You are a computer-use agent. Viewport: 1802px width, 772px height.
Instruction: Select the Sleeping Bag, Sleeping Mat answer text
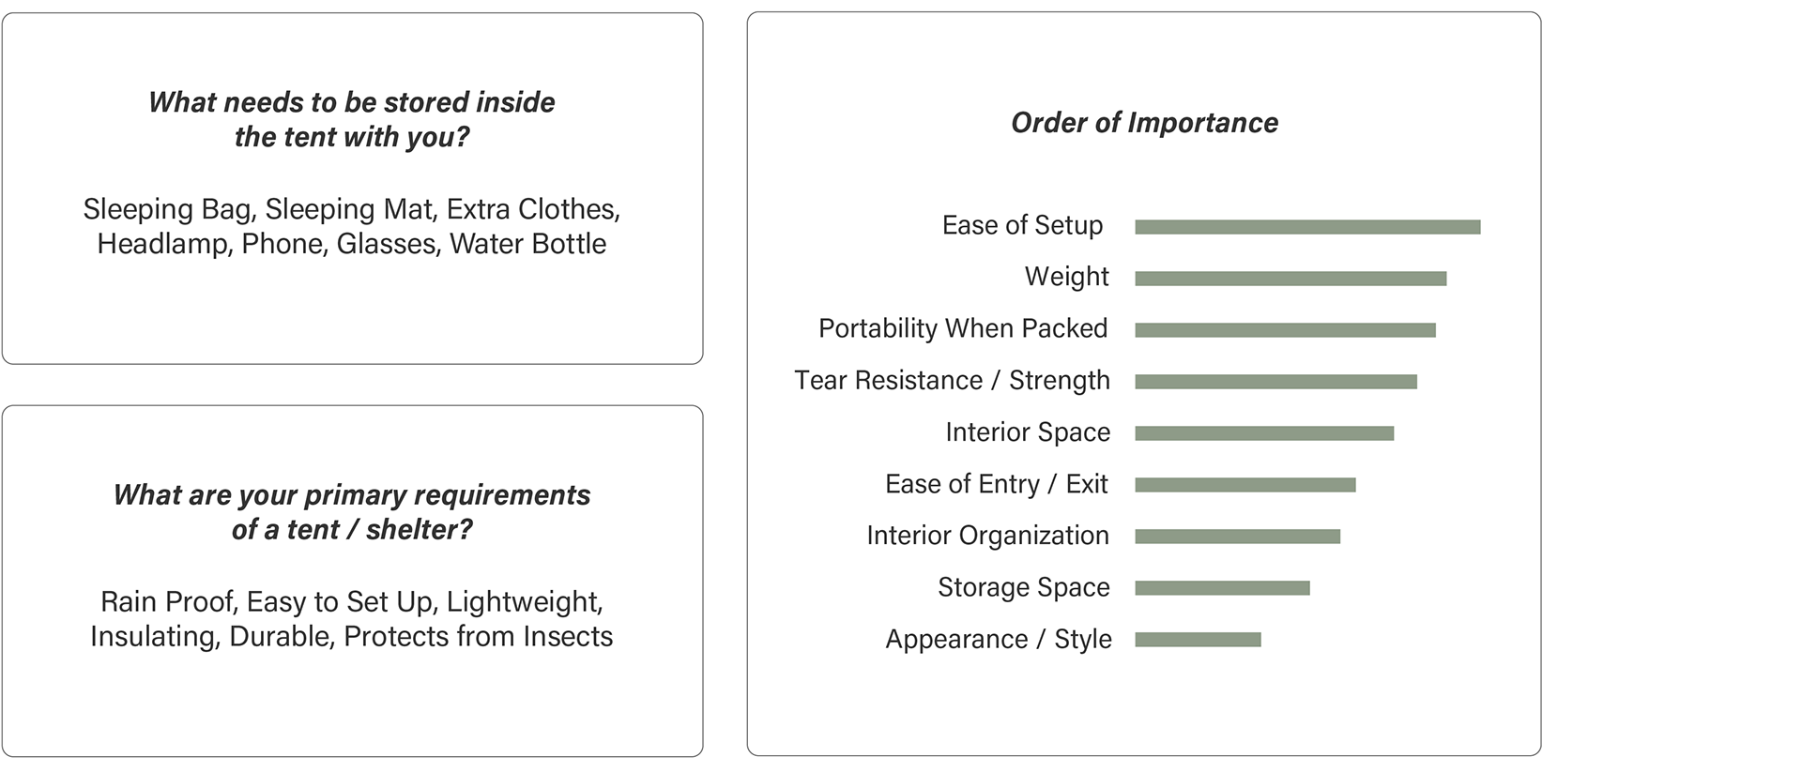[352, 226]
